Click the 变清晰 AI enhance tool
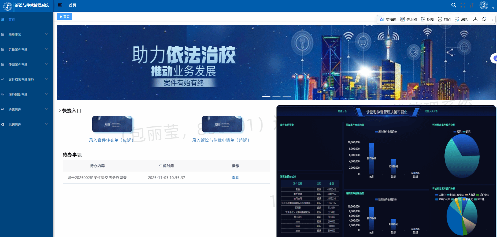Image resolution: width=497 pixels, height=237 pixels. click(388, 19)
